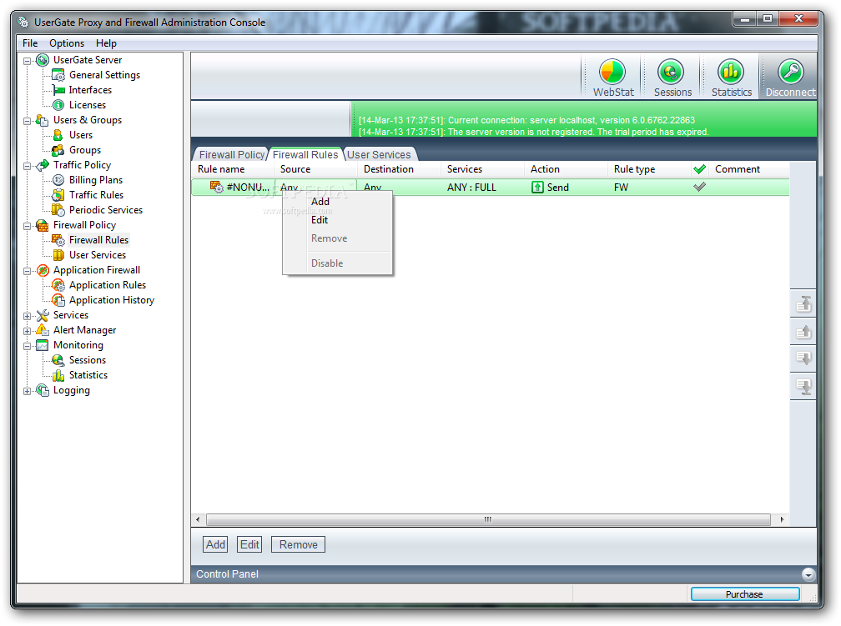Sort by Services column header
This screenshot has height=626, width=841.
[x=482, y=169]
